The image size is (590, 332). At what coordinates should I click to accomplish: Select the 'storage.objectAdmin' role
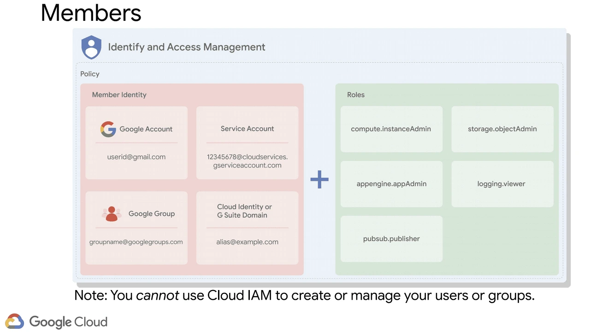[502, 129]
